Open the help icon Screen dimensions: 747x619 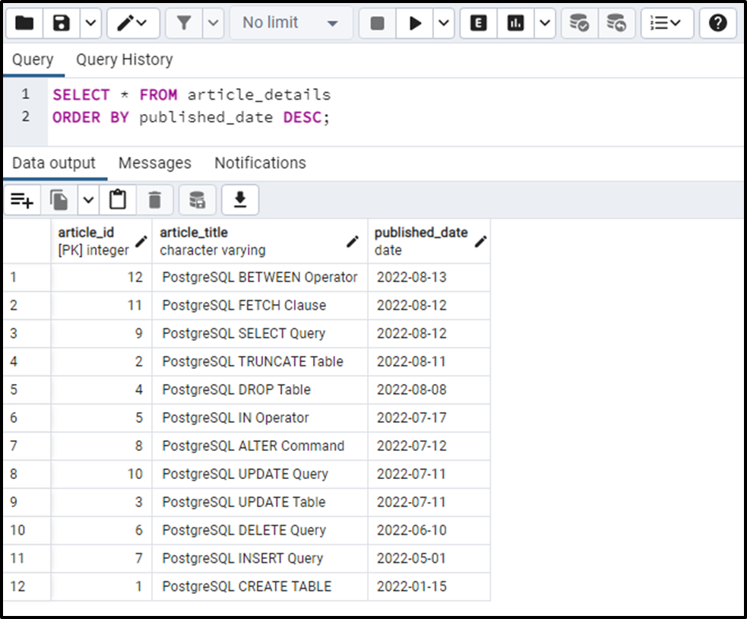point(717,22)
